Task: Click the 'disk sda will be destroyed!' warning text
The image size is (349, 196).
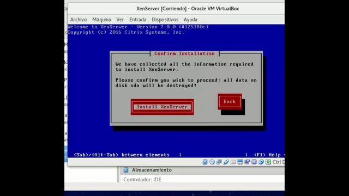Action: coord(156,85)
